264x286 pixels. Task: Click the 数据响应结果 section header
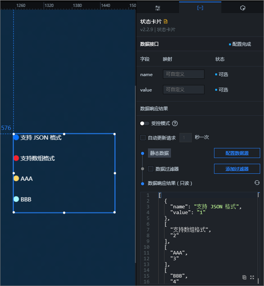pyautogui.click(x=154, y=109)
